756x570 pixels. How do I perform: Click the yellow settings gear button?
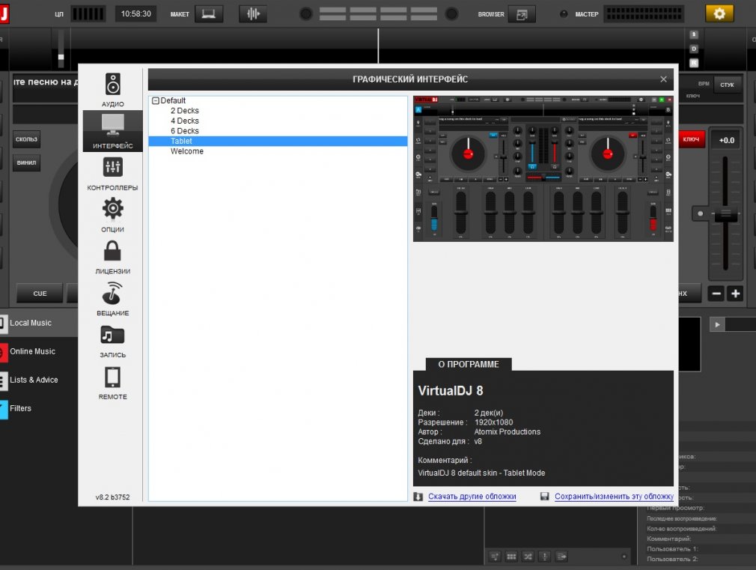point(719,13)
